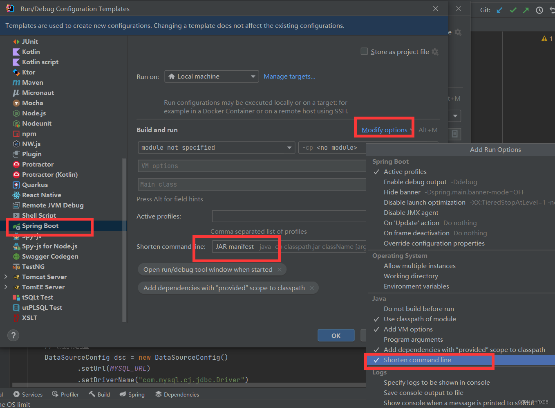Select the utPLSQL Test icon
This screenshot has height=408, width=555.
(16, 308)
